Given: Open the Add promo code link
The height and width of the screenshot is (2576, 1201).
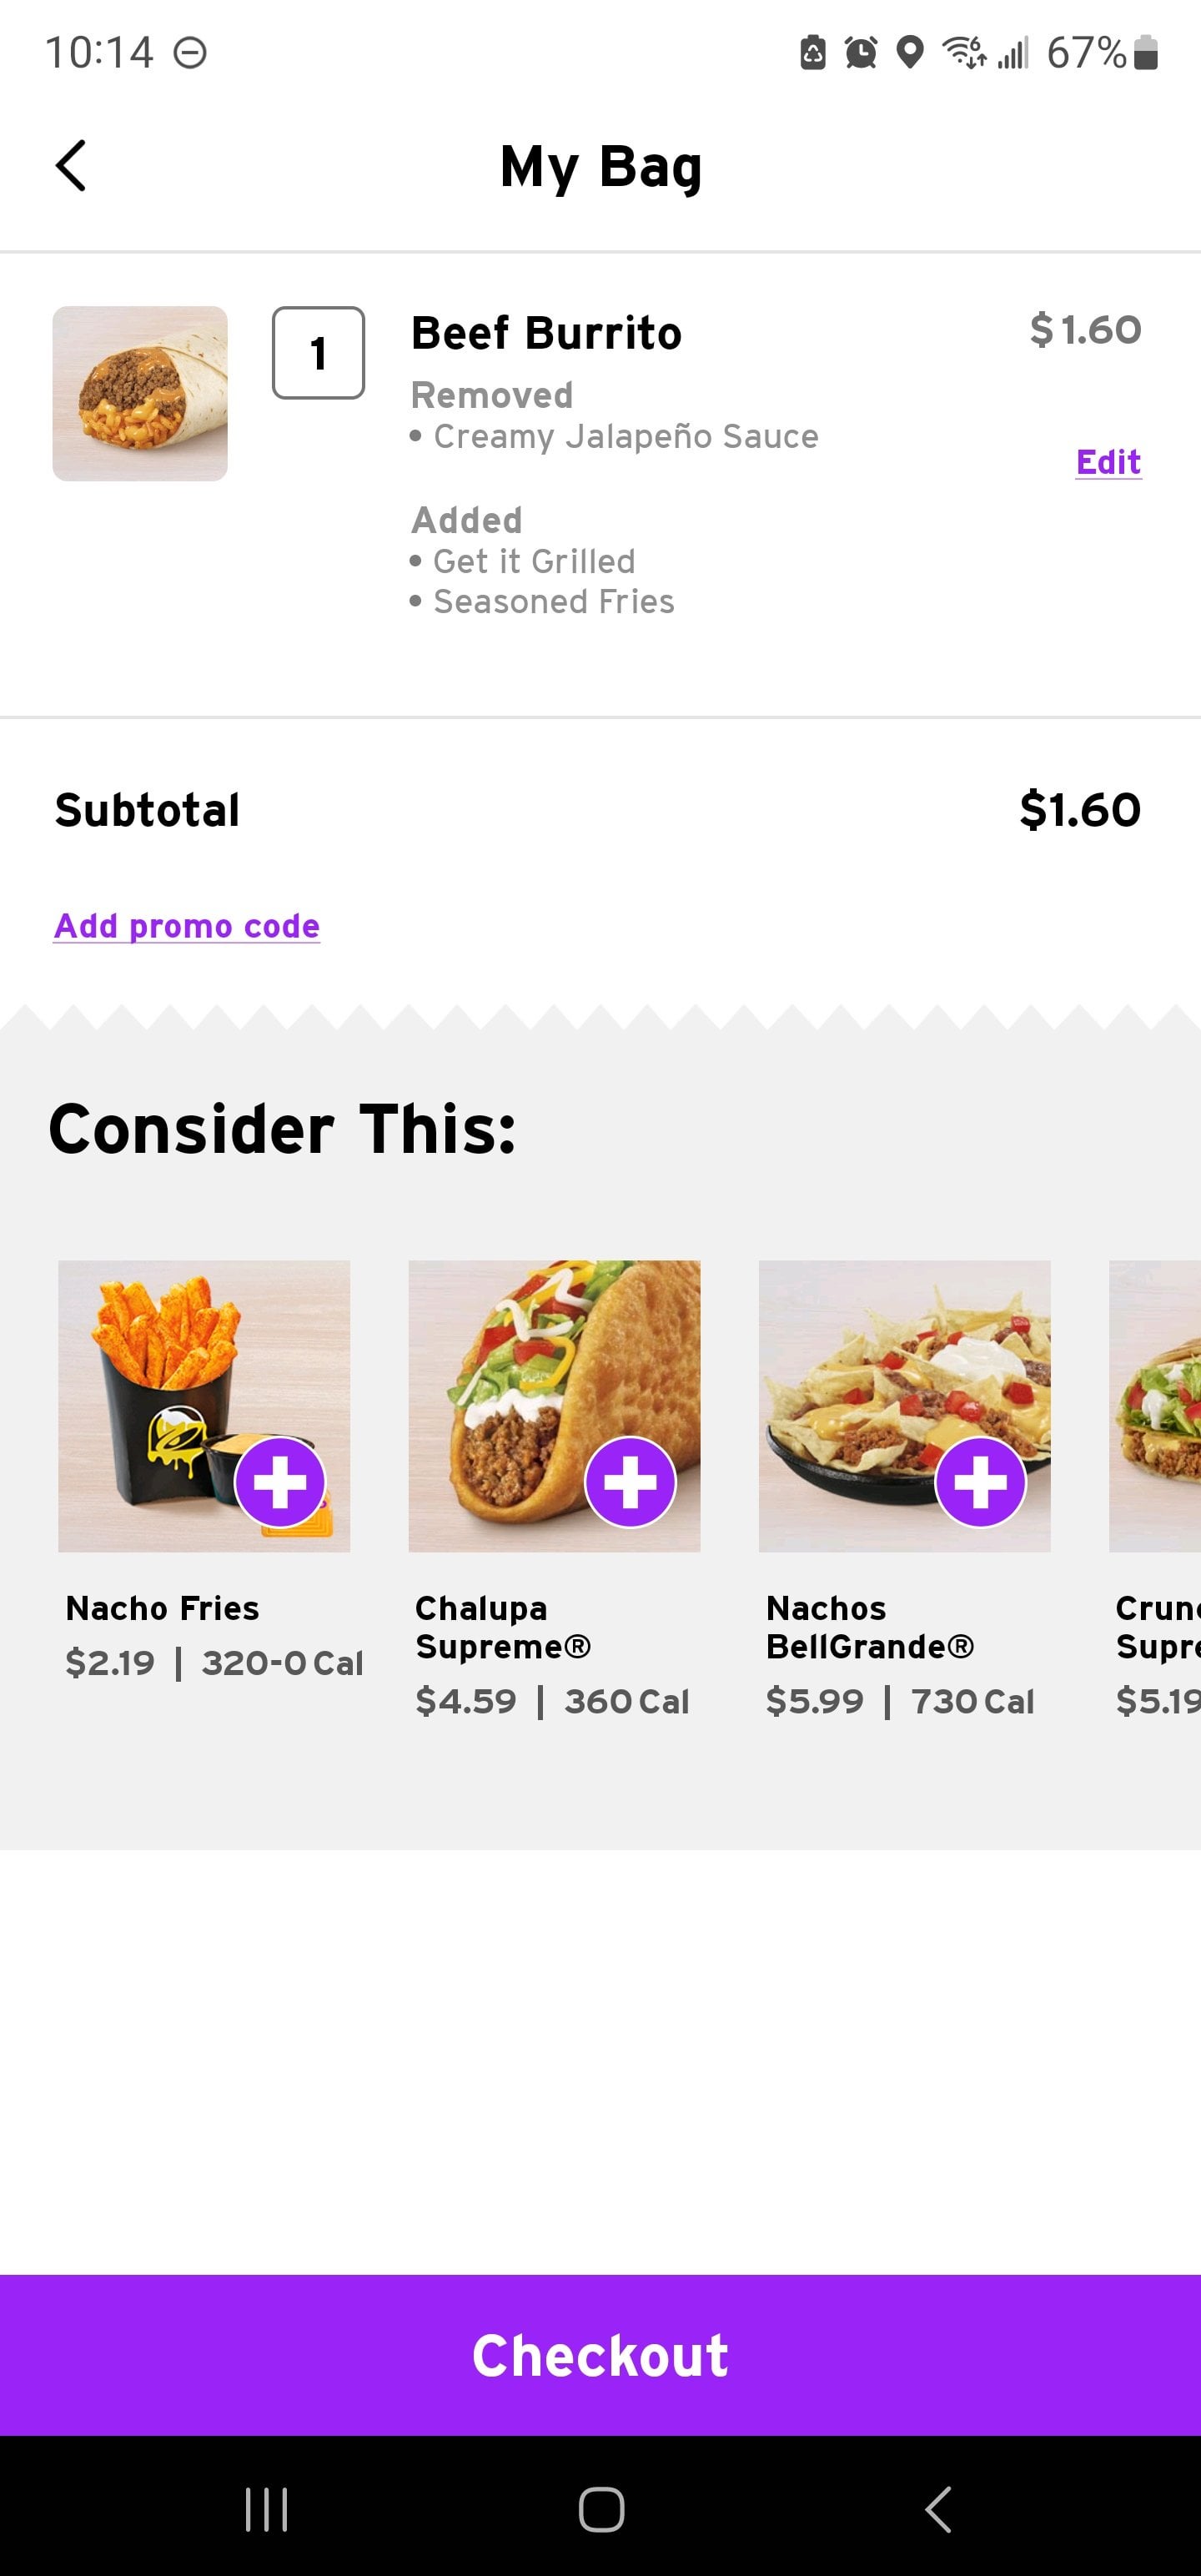Looking at the screenshot, I should (x=187, y=926).
